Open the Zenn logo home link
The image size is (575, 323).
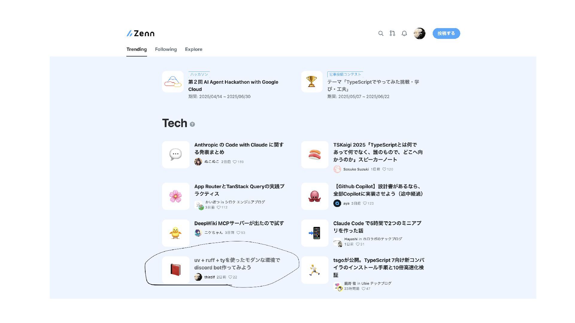pyautogui.click(x=140, y=33)
